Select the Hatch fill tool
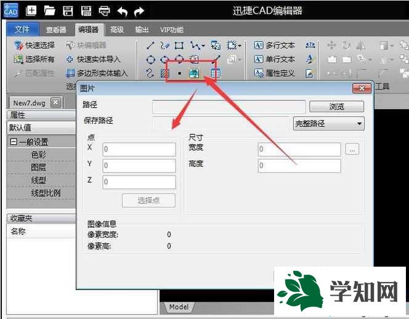Screen dimensions: 409x319 click(x=164, y=73)
